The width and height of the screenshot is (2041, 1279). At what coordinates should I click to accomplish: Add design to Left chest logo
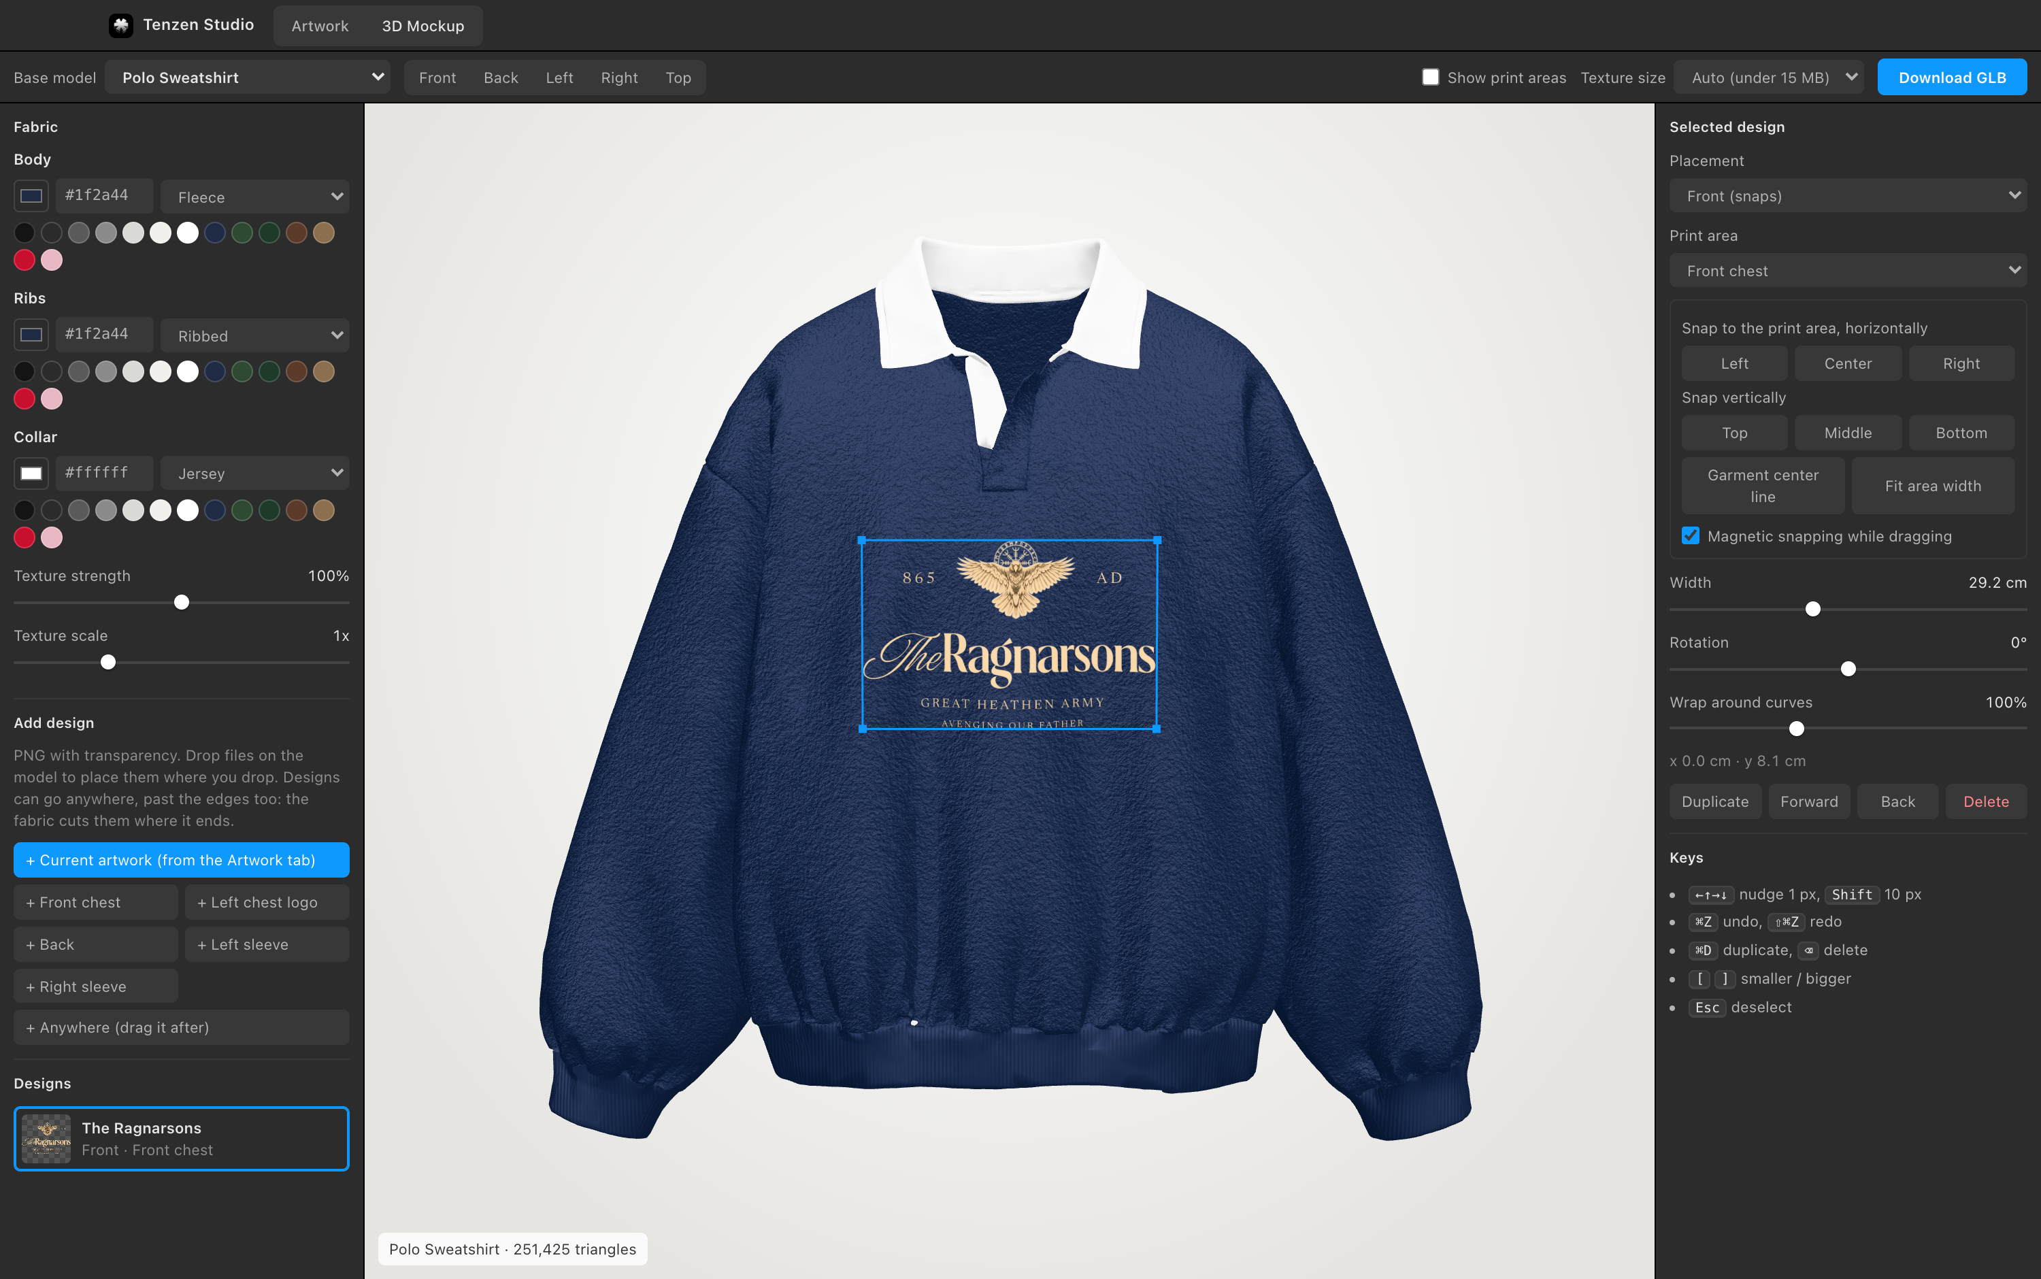coord(267,901)
